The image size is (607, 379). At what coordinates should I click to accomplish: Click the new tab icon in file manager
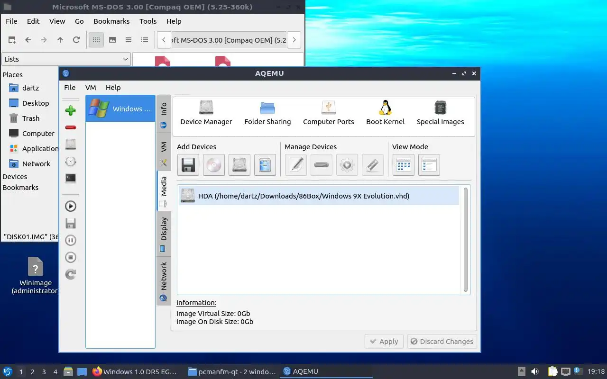(12, 40)
